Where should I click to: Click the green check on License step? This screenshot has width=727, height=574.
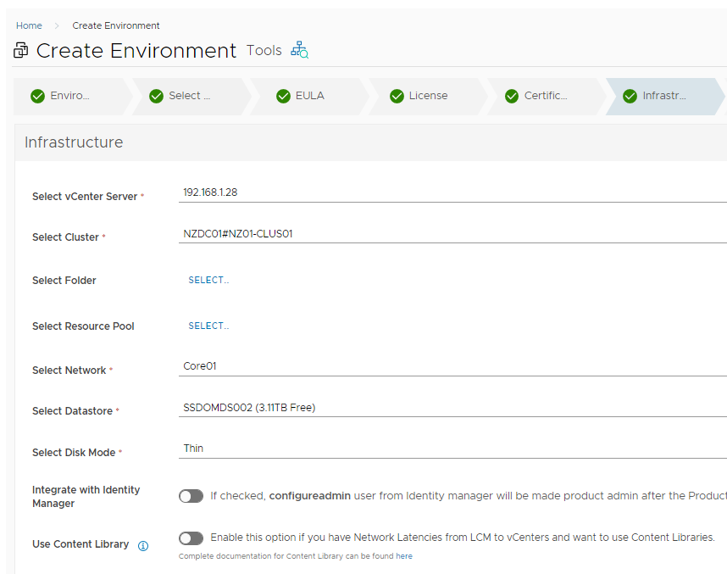(397, 96)
